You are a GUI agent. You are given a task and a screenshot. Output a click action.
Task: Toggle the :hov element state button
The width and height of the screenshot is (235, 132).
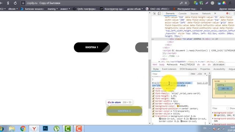pyautogui.click(x=193, y=74)
